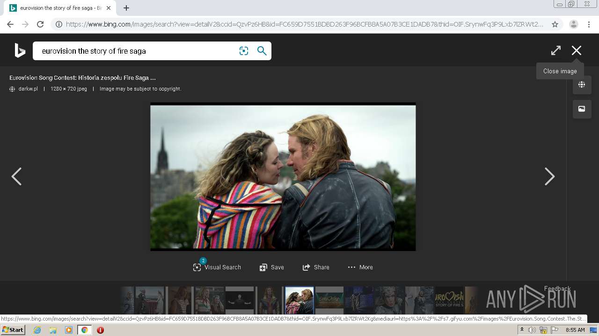Go back in browser history
Viewport: 599px width, 336px height.
tap(10, 24)
